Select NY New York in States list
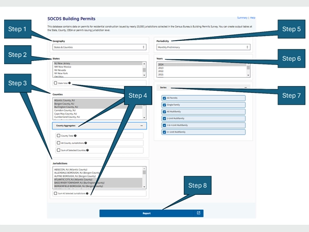The width and height of the screenshot is (309, 232). coord(98,73)
